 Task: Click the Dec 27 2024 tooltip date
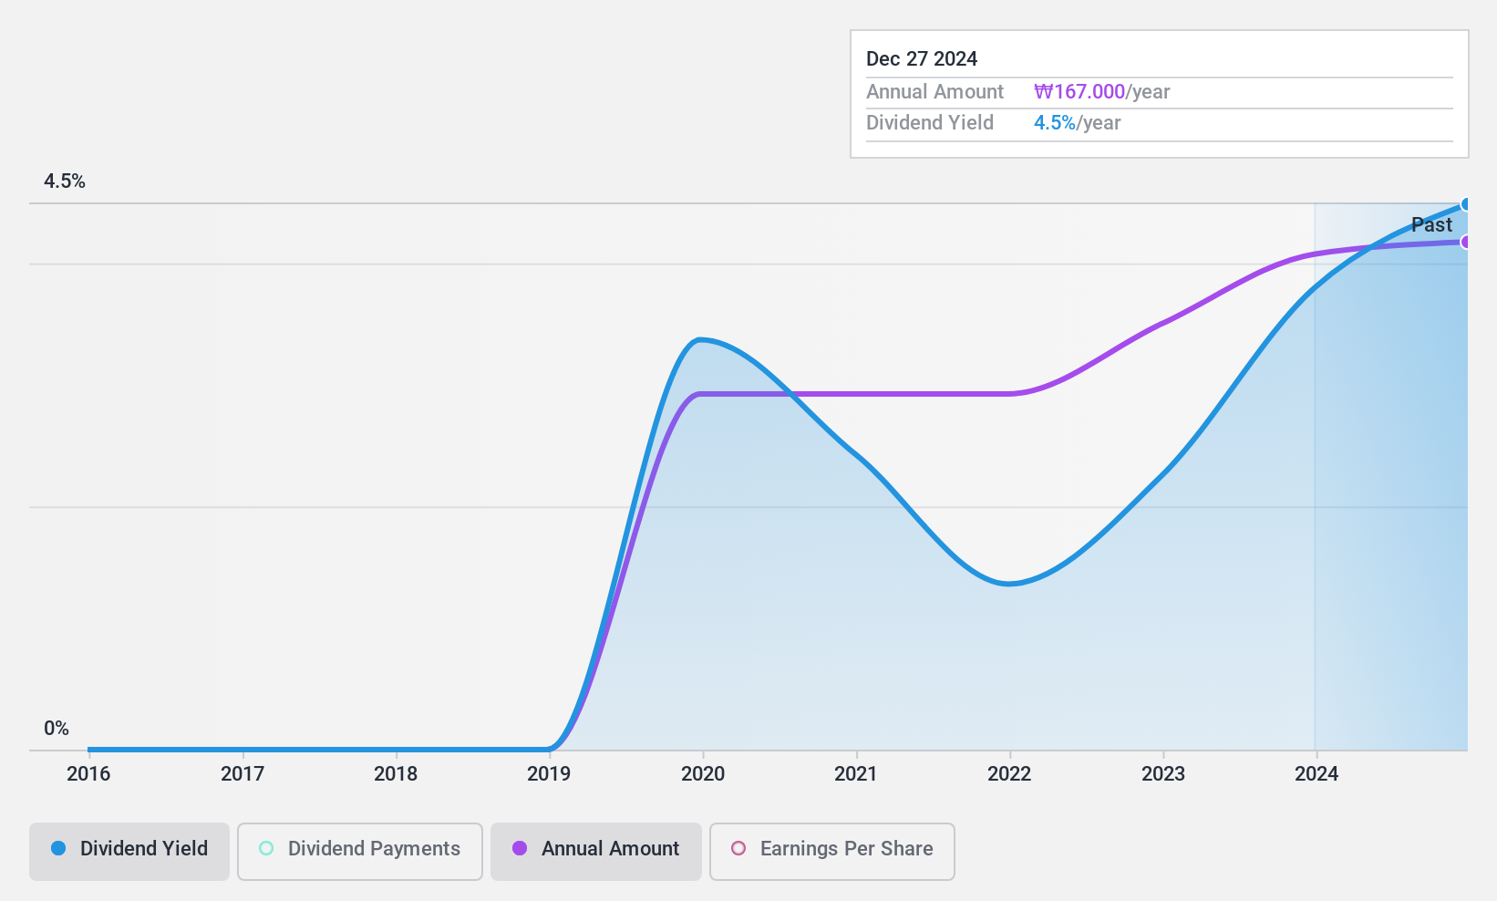pos(922,59)
